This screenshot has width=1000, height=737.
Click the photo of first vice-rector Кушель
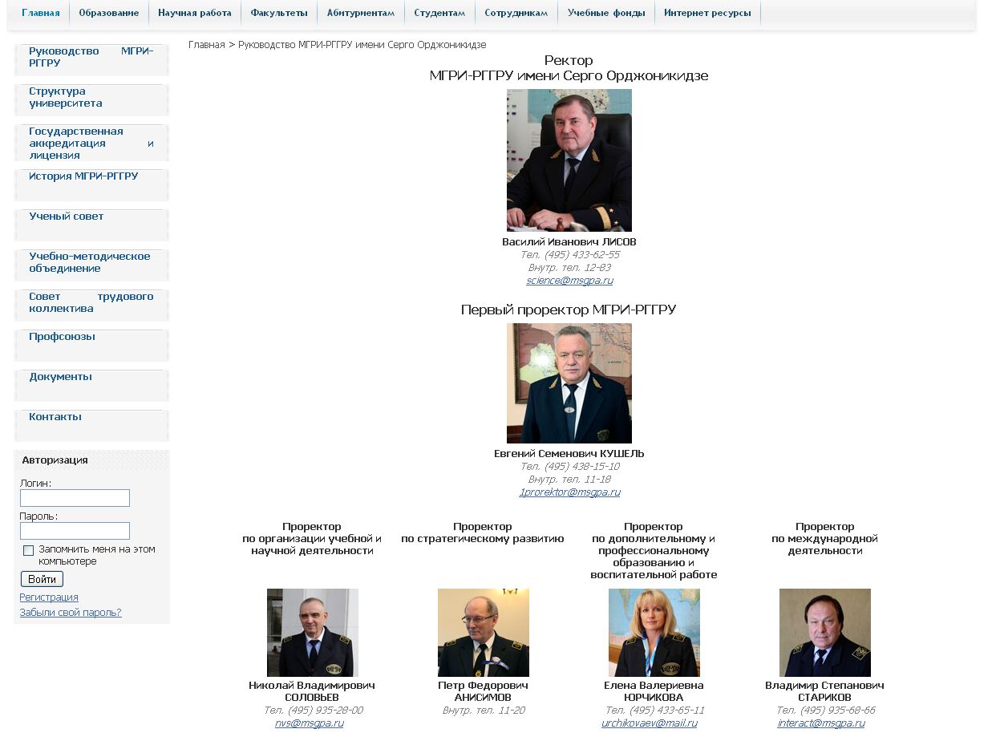coord(569,383)
